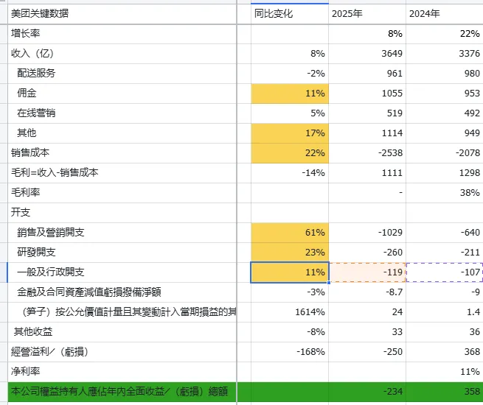The height and width of the screenshot is (405, 483).
Task: Click the 2025 growth rate 8% in 增长率 row
Action: 367,34
